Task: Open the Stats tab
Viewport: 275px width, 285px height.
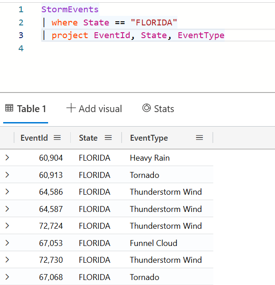Action: coord(158,109)
